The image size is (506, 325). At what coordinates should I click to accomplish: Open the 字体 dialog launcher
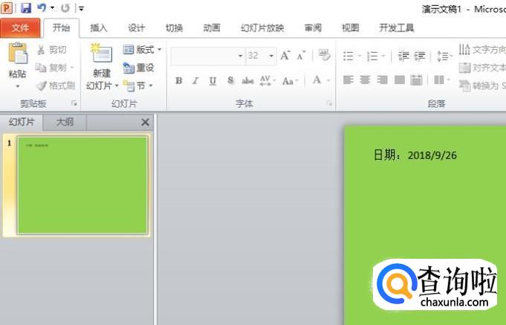(329, 103)
